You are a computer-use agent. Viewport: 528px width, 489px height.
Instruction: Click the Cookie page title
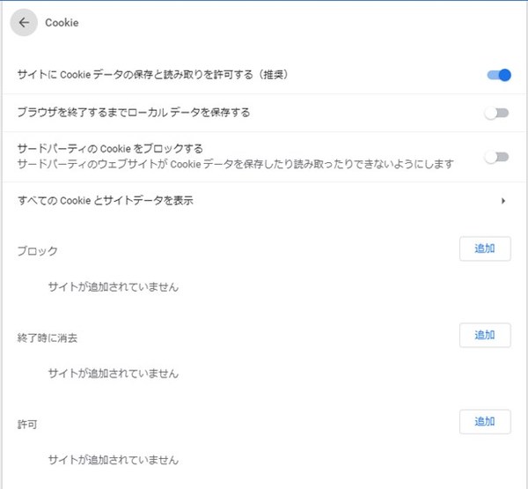(62, 23)
